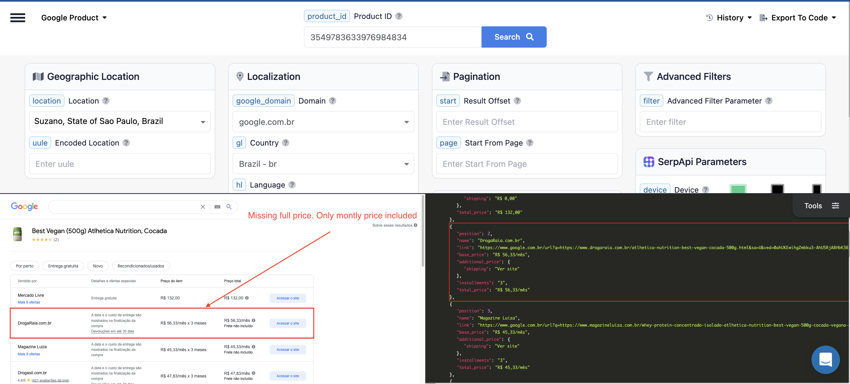
Task: Open the chat support bubble
Action: 826,360
